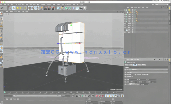Toggle the layer box on the bottom null row
This screenshot has height=104, width=171.
pyautogui.click(x=133, y=32)
